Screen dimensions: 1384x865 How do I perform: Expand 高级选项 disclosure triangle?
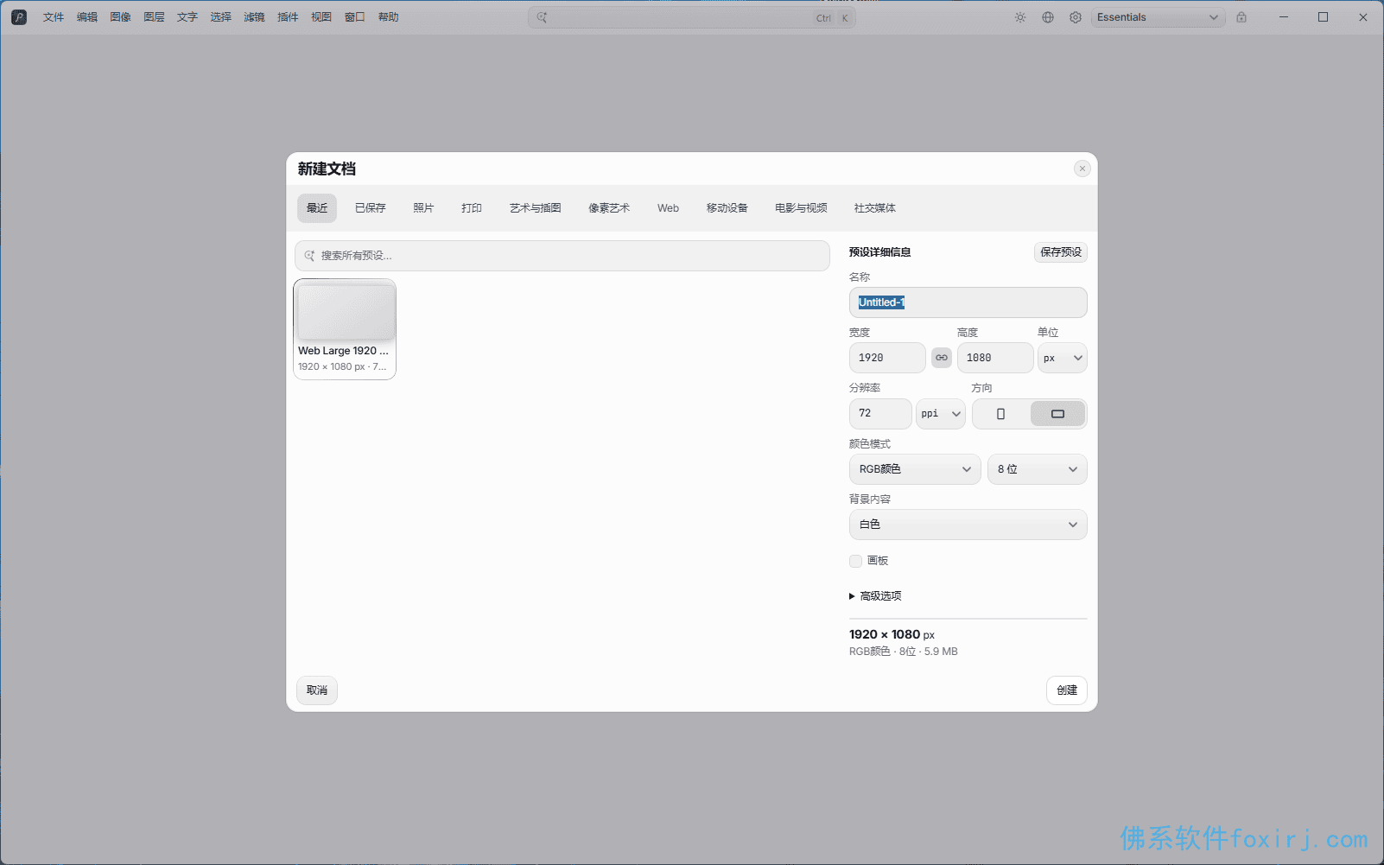852,596
